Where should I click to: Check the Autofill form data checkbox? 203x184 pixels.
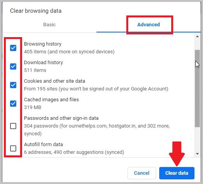13,148
